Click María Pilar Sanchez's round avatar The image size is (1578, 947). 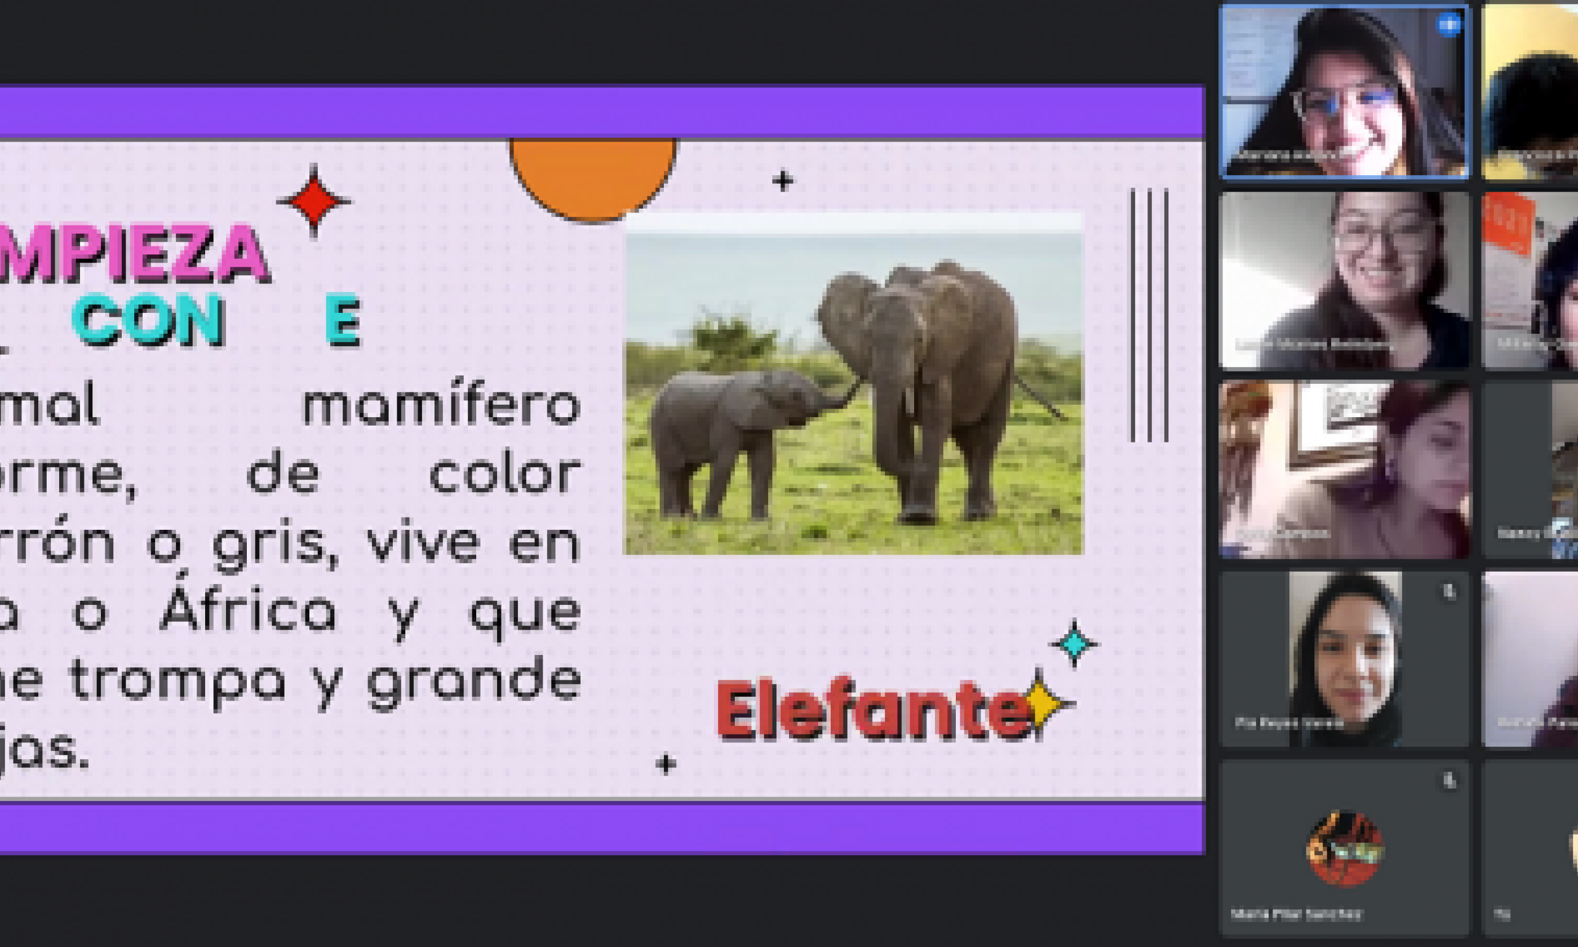[1345, 849]
